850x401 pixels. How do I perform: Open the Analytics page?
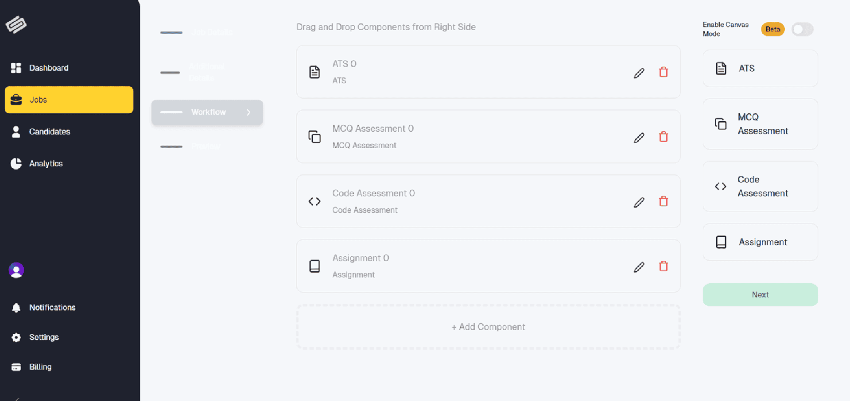point(46,164)
